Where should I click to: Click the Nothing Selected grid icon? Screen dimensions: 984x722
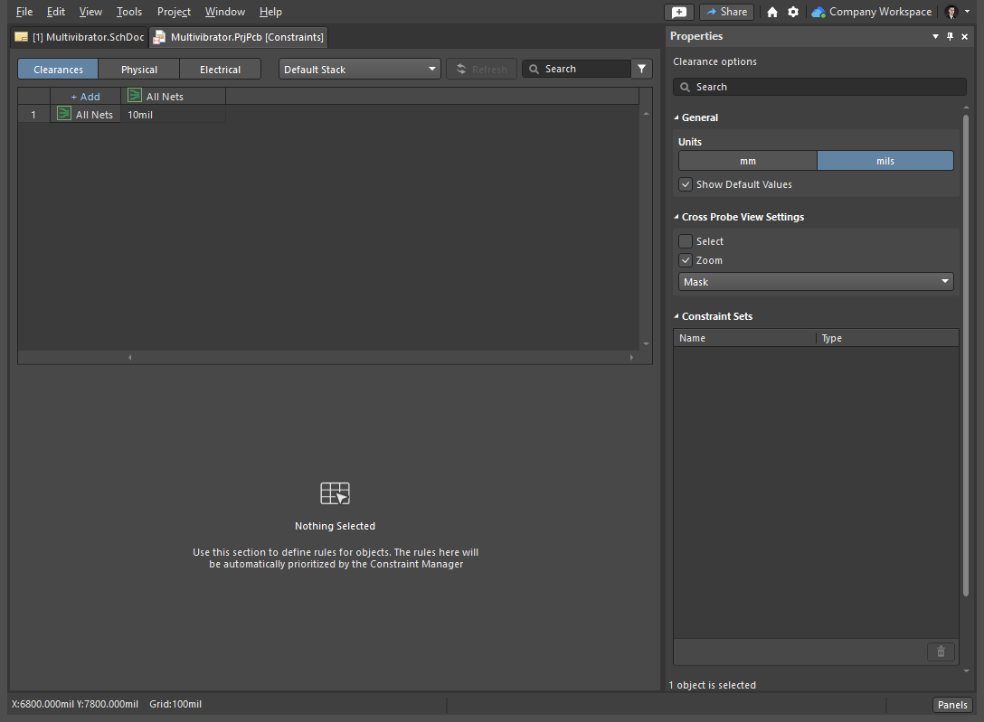coord(336,493)
